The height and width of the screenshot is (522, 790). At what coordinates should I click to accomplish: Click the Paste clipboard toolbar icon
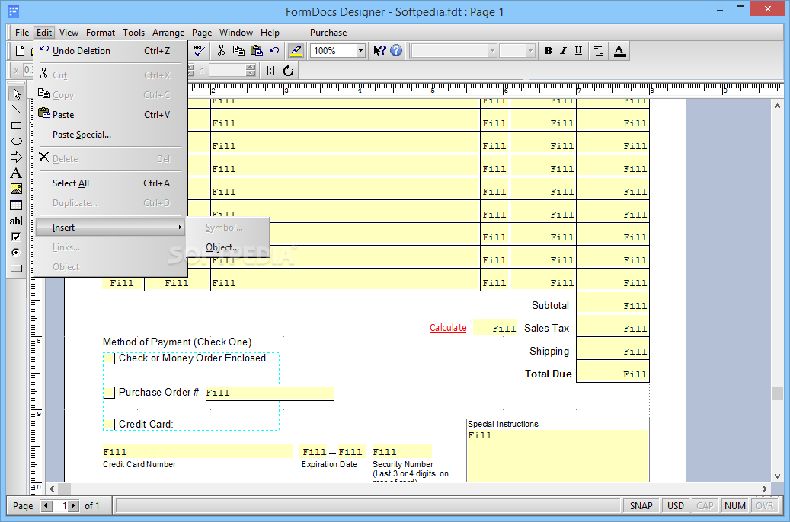257,50
